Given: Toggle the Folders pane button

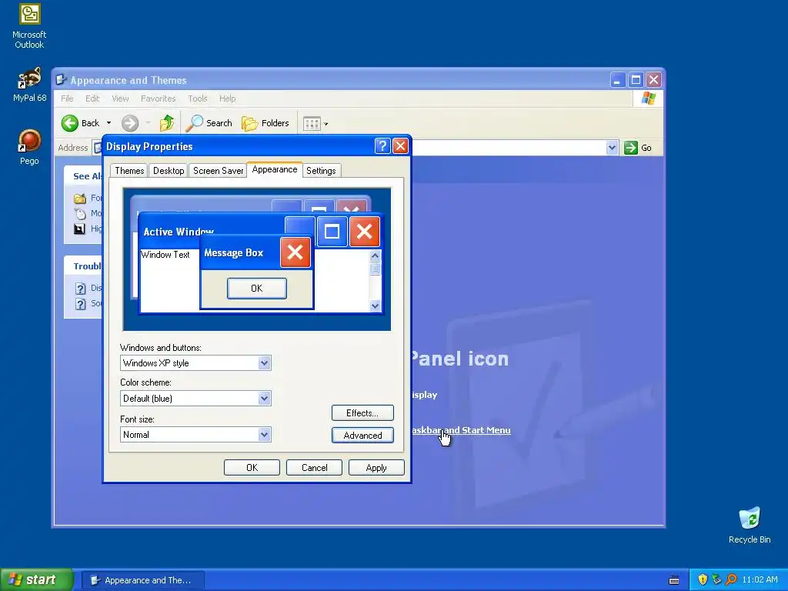Looking at the screenshot, I should (x=265, y=123).
